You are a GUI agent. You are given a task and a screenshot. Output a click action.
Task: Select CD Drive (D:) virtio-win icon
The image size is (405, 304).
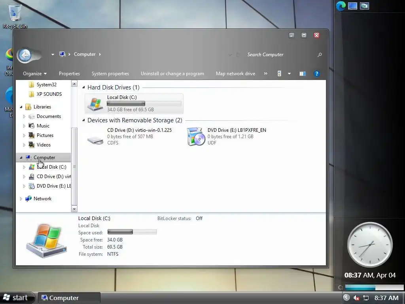[95, 140]
